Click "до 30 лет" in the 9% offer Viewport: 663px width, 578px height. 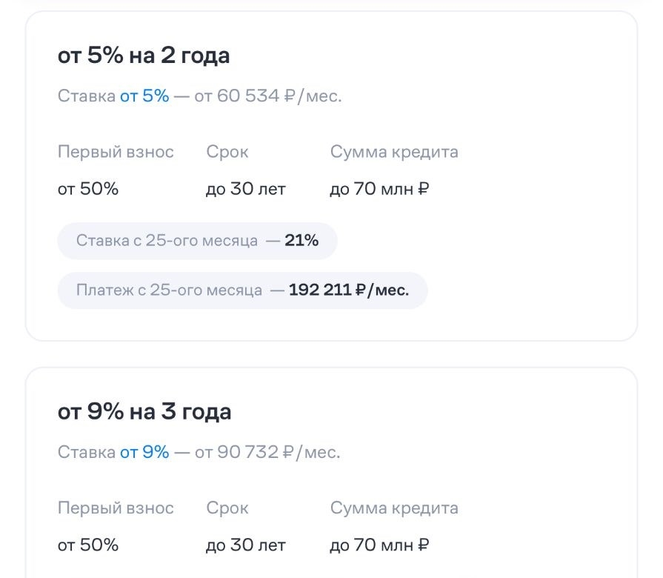click(x=246, y=545)
